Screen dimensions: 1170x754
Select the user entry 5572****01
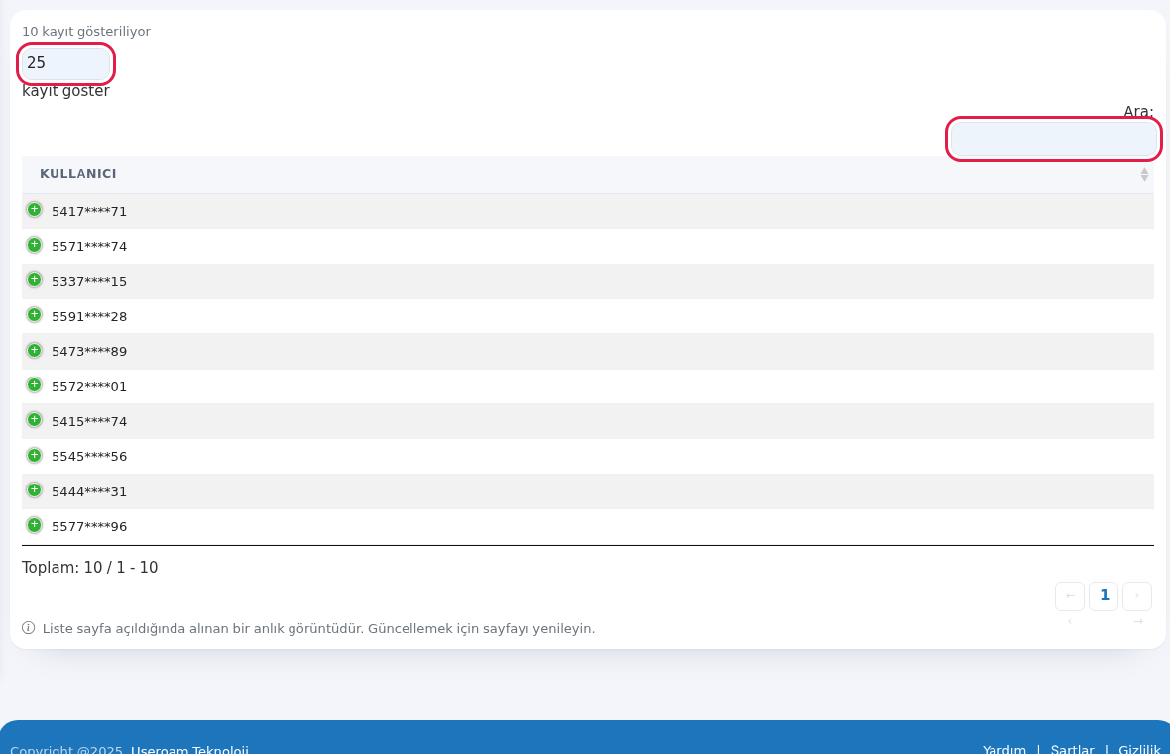pos(89,387)
